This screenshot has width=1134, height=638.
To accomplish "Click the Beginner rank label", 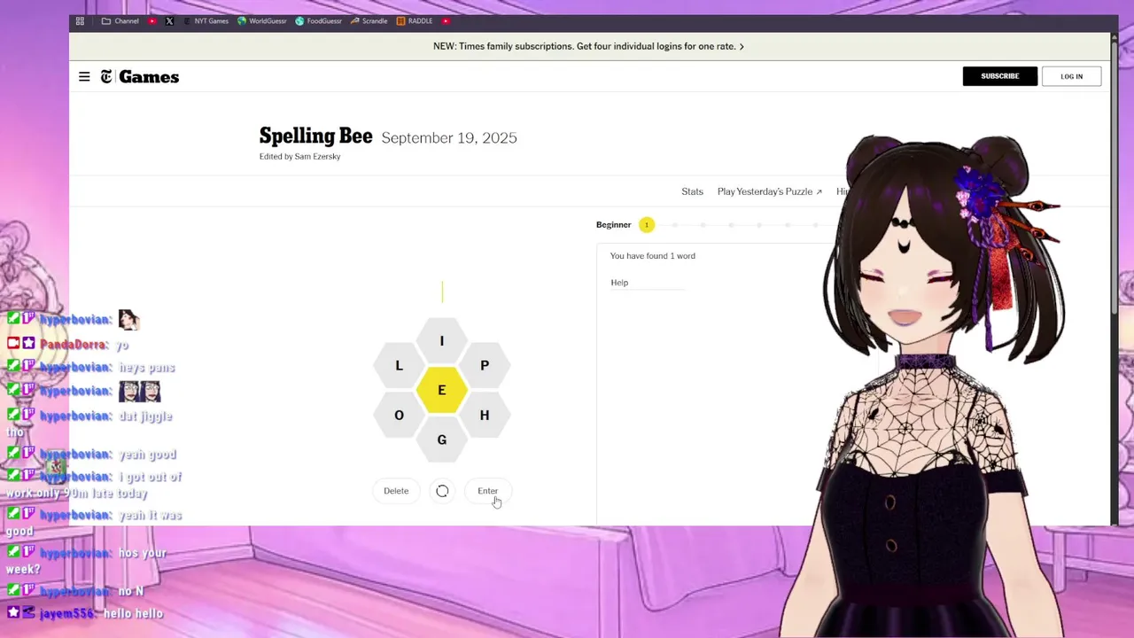I will point(613,225).
